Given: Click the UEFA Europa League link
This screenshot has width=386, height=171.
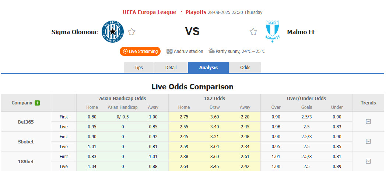Looking at the screenshot, I should click(149, 12).
